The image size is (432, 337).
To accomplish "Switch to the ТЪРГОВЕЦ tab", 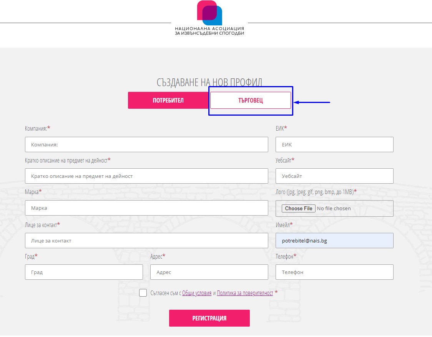I will 251,100.
